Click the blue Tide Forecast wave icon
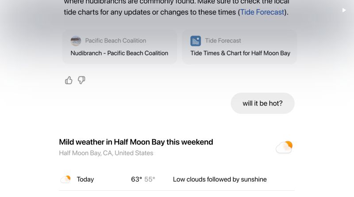This screenshot has height=197, width=354. coord(196,41)
